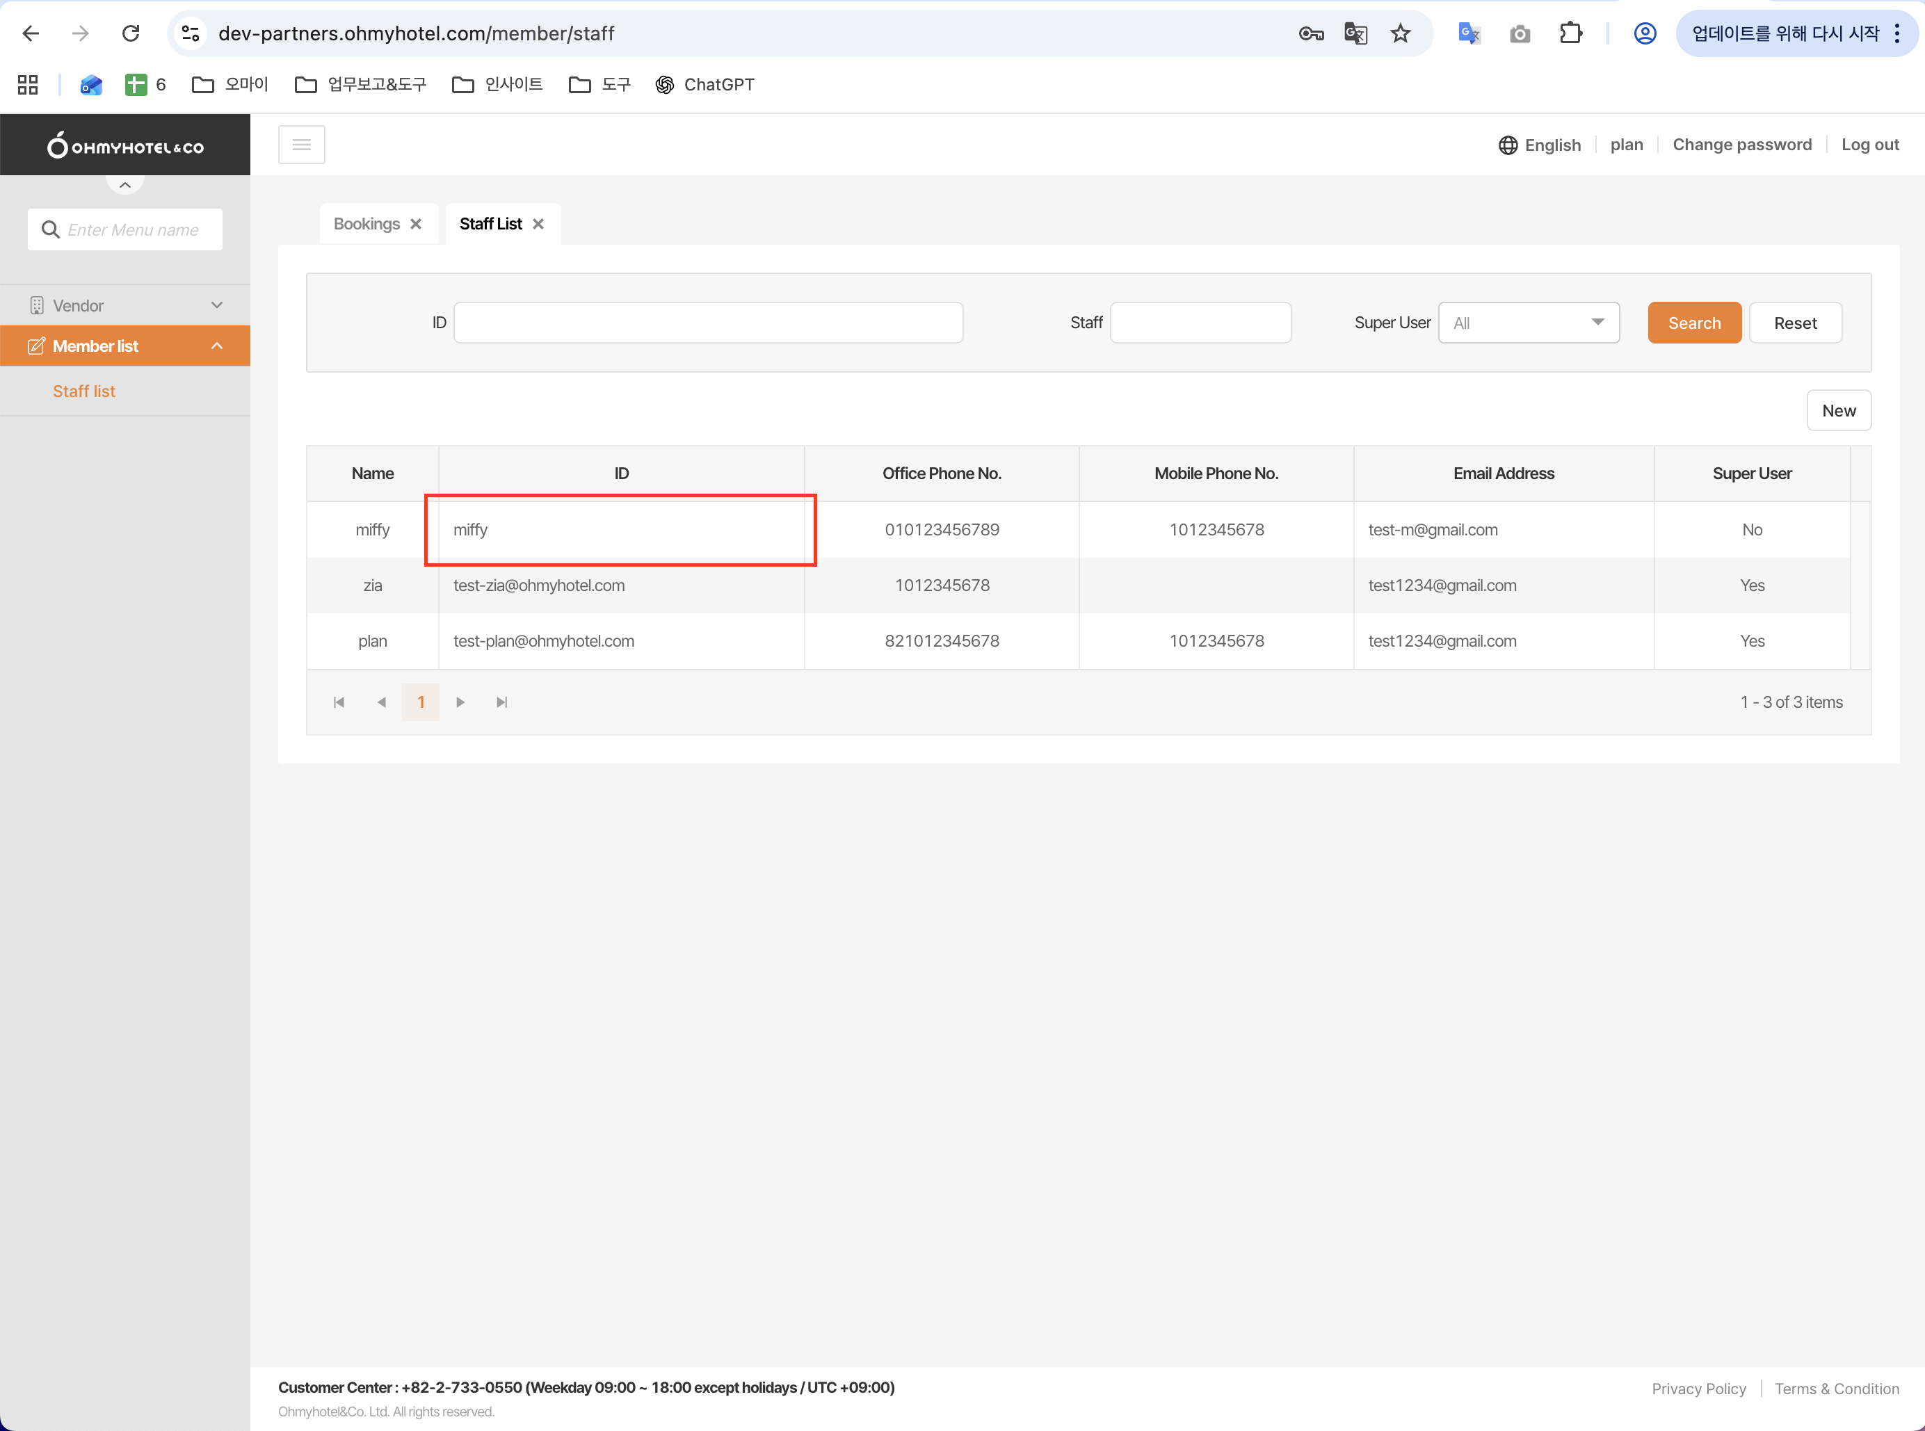Image resolution: width=1925 pixels, height=1431 pixels.
Task: Bookmark page with the star icon
Action: (1400, 34)
